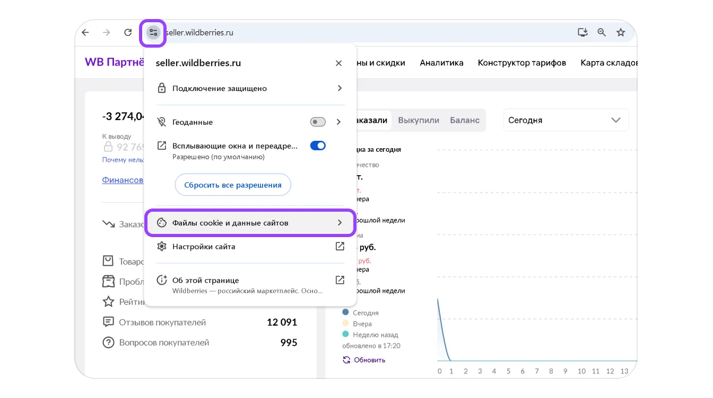Click the 995 questions count
This screenshot has height=398, width=713.
(289, 342)
